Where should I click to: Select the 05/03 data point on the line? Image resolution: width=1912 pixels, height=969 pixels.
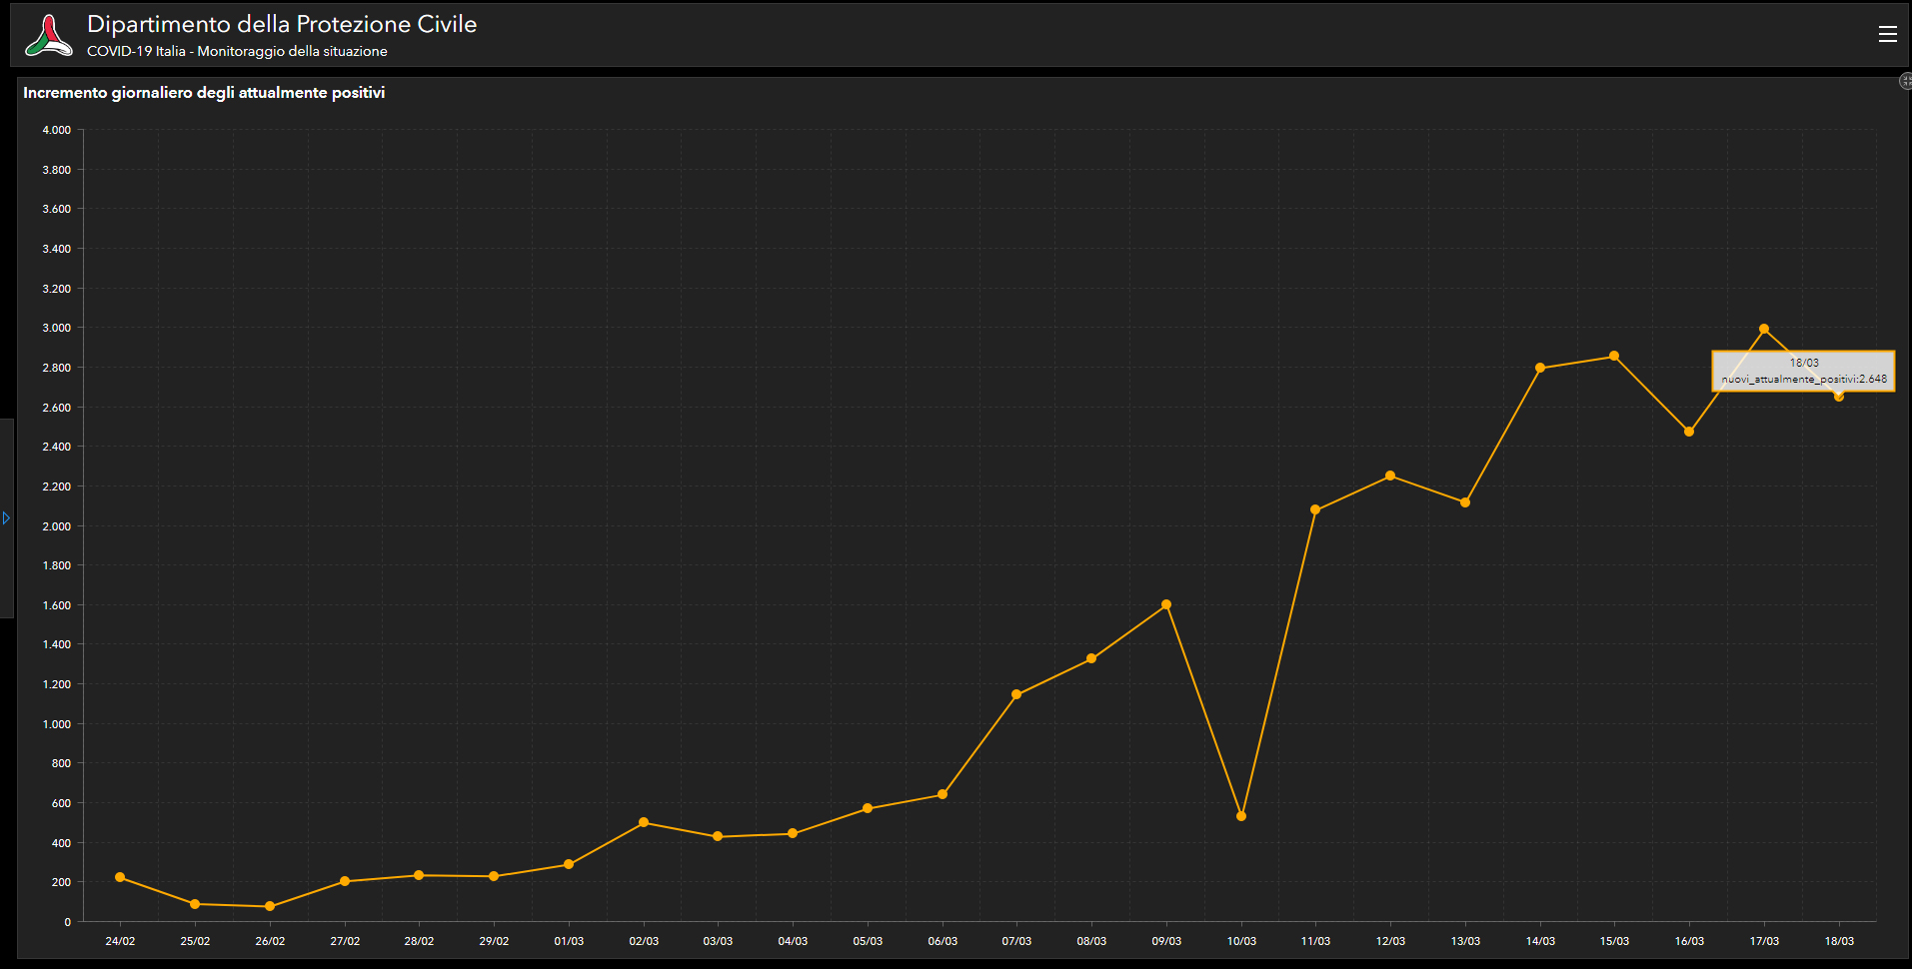tap(868, 808)
